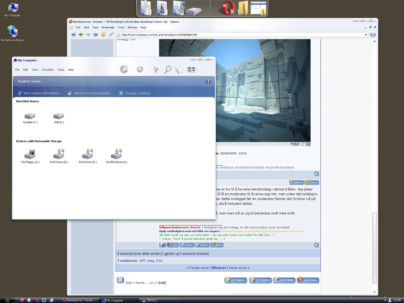Click ADD REPLY button
Viewport: 404px width, 303px height.
pos(236,280)
